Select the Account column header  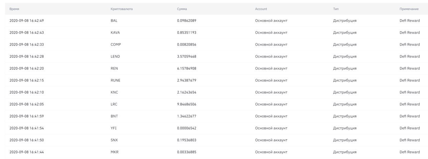[261, 9]
